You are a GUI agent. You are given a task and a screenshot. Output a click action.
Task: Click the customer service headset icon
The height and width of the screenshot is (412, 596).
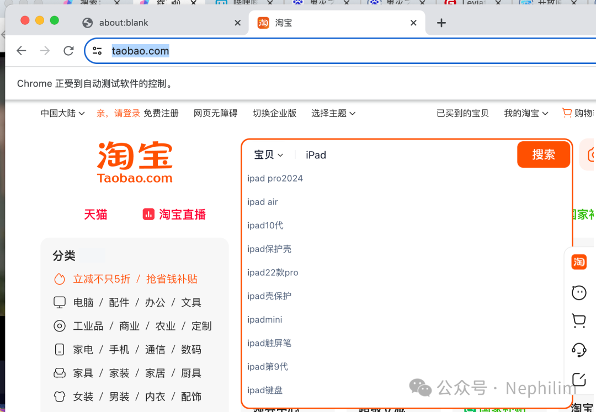point(579,350)
